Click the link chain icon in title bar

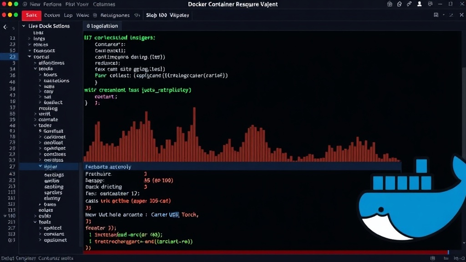pyautogui.click(x=409, y=4)
